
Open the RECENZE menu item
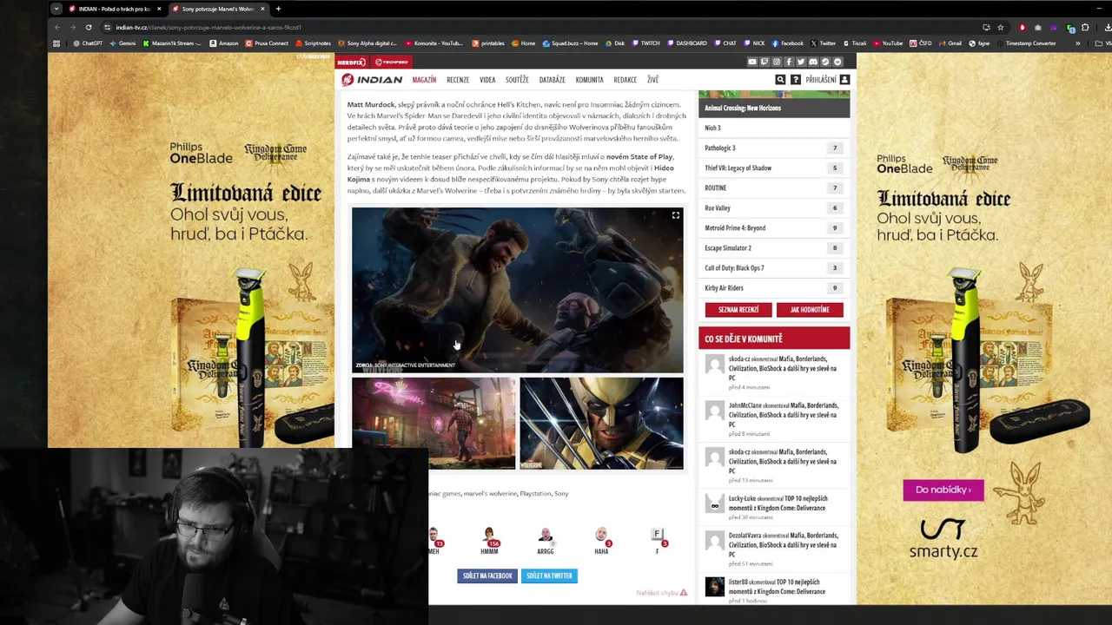[458, 80]
